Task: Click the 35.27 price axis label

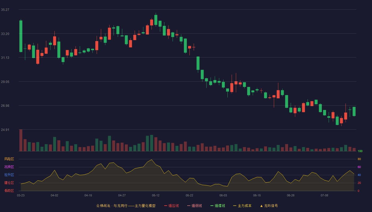Action: click(x=5, y=10)
